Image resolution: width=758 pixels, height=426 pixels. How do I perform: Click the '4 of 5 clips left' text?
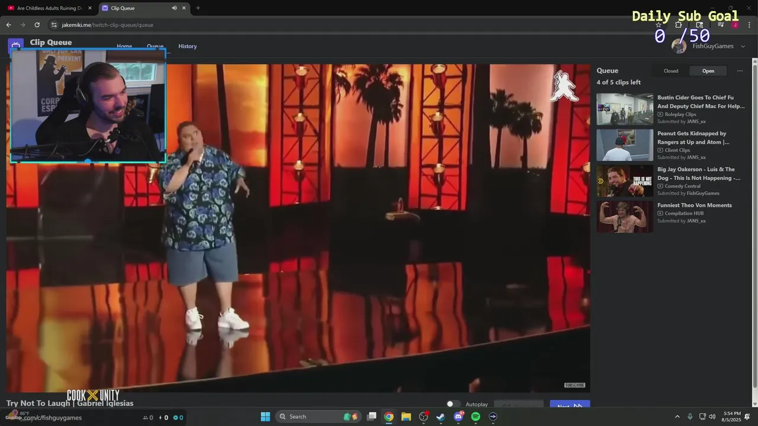[618, 82]
